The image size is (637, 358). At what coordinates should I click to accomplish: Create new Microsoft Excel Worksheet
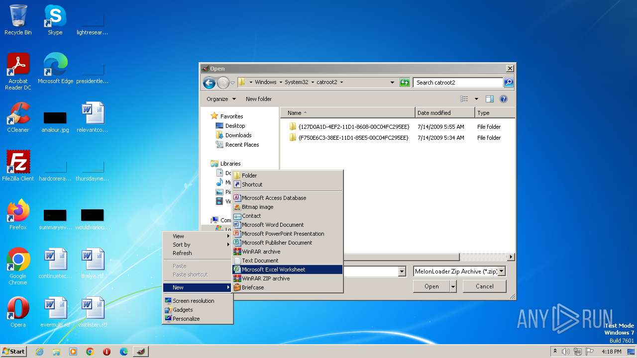tap(288, 269)
